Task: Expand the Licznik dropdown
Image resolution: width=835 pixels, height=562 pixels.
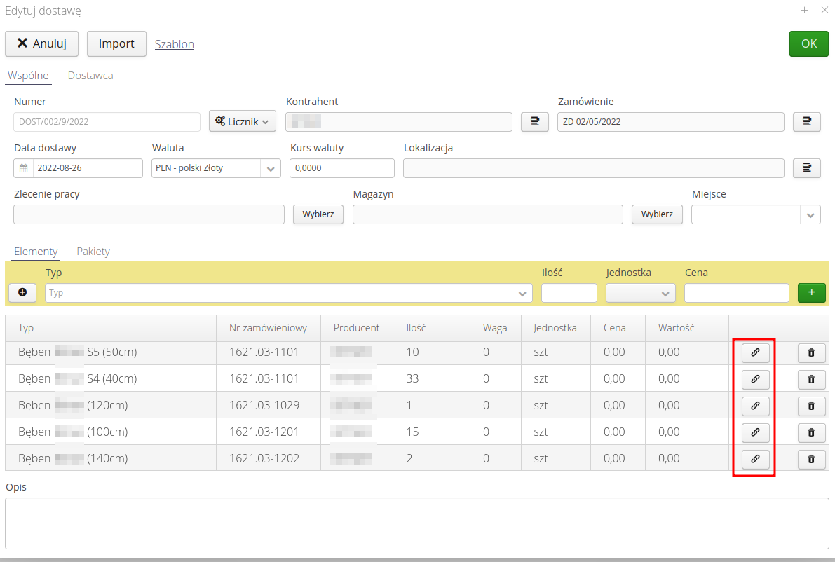Action: point(243,122)
